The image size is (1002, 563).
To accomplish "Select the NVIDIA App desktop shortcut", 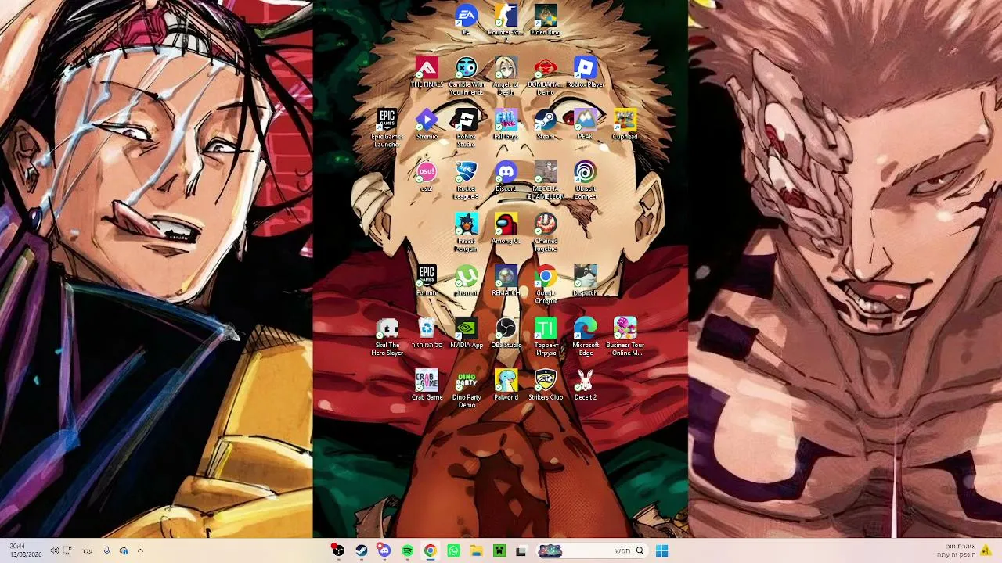I will [x=466, y=333].
